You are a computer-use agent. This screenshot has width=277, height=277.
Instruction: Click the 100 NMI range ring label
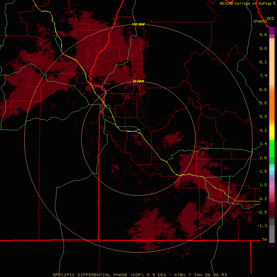pos(138,24)
